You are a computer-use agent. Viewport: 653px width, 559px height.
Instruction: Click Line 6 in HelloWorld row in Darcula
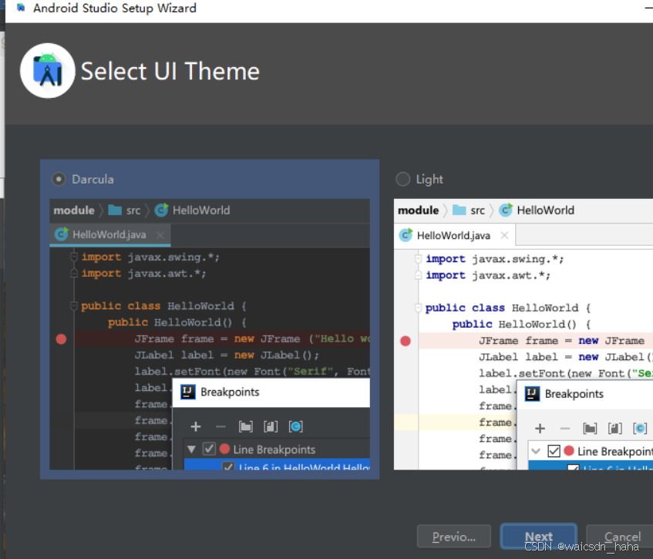tap(277, 464)
